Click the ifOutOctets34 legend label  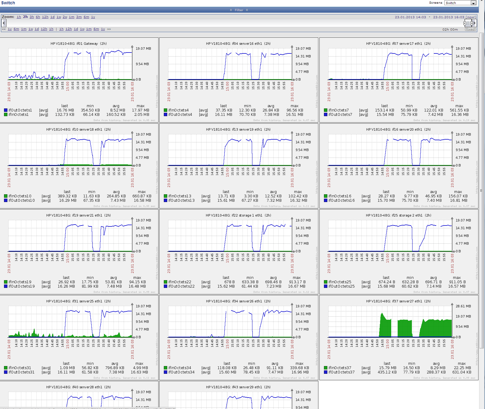pyautogui.click(x=181, y=372)
